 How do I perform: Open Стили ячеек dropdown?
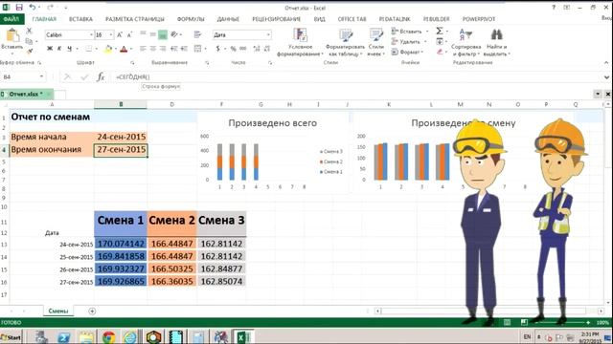(375, 42)
